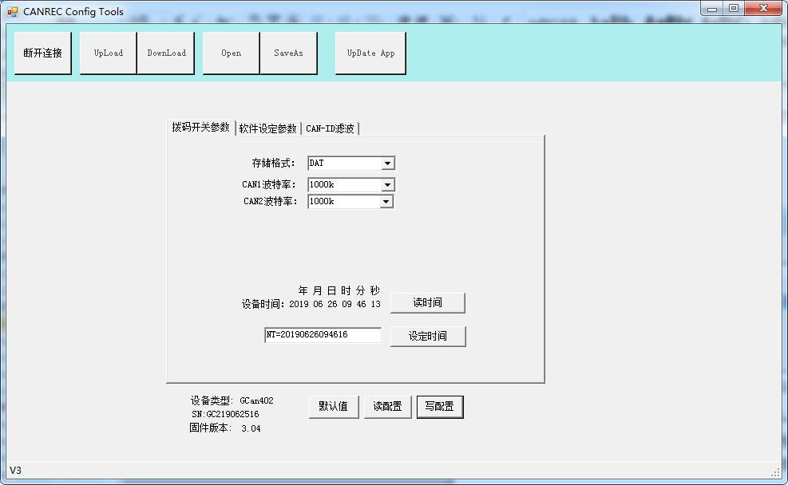This screenshot has width=788, height=485.
Task: Click the SaveAs toolbar button
Action: pyautogui.click(x=288, y=53)
